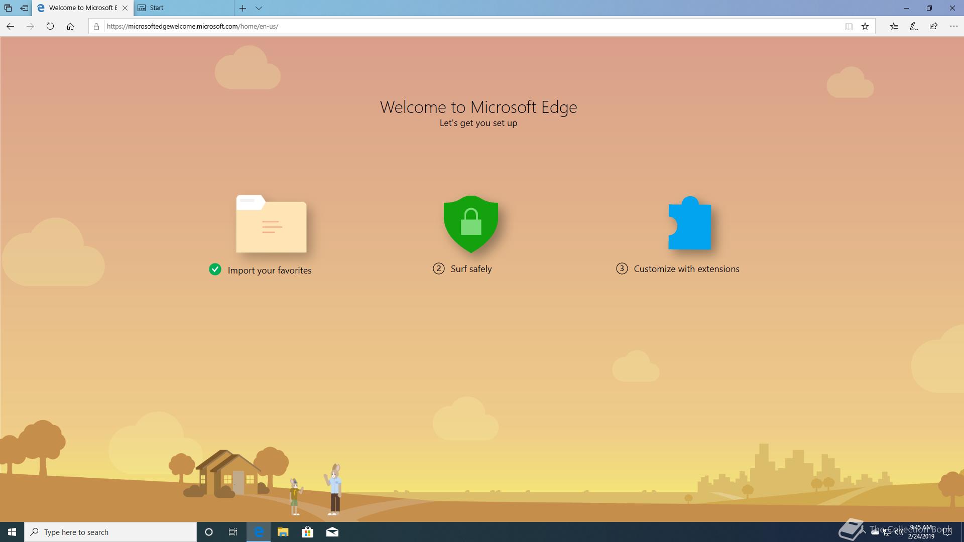Close the Welcome to Microsoft Edge tab
Viewport: 964px width, 542px height.
(125, 8)
